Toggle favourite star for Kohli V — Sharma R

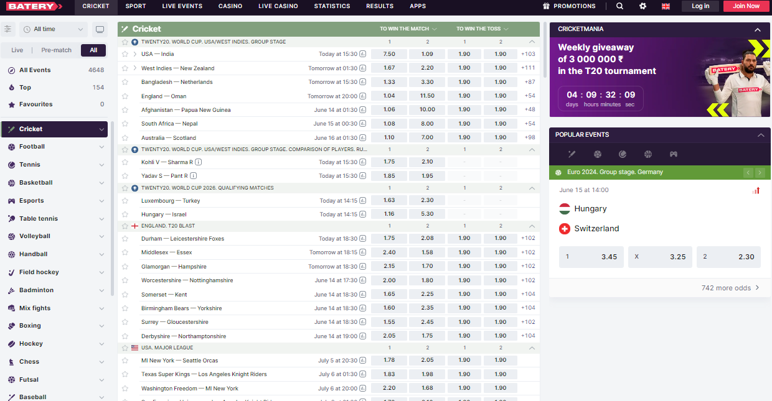pyautogui.click(x=125, y=162)
